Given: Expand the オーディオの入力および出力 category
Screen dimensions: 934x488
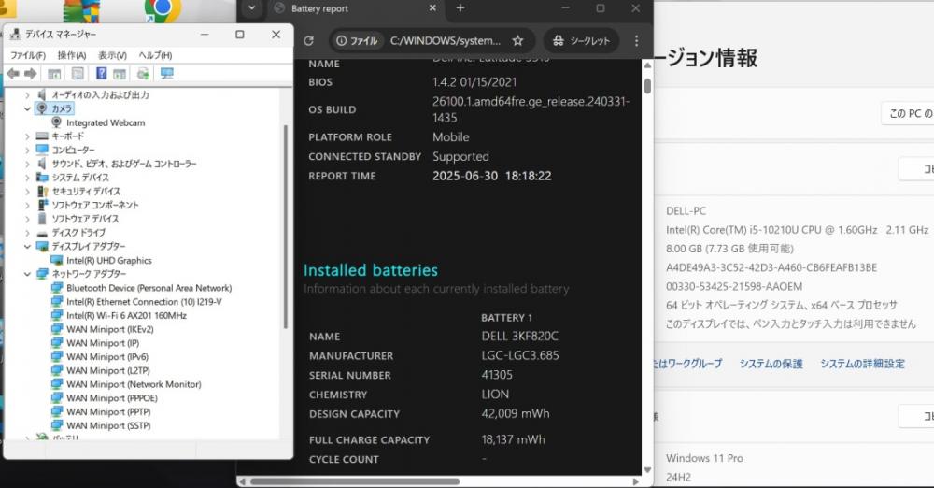Looking at the screenshot, I should pos(27,94).
